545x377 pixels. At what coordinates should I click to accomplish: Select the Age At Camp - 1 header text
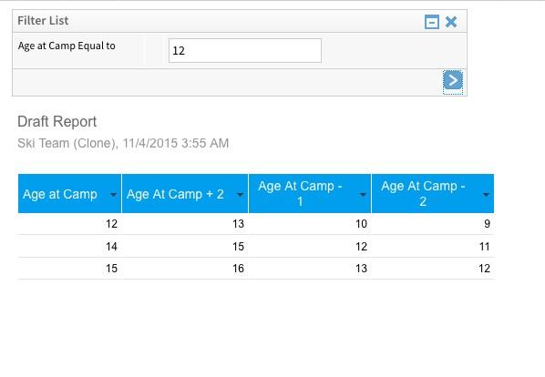(x=301, y=194)
